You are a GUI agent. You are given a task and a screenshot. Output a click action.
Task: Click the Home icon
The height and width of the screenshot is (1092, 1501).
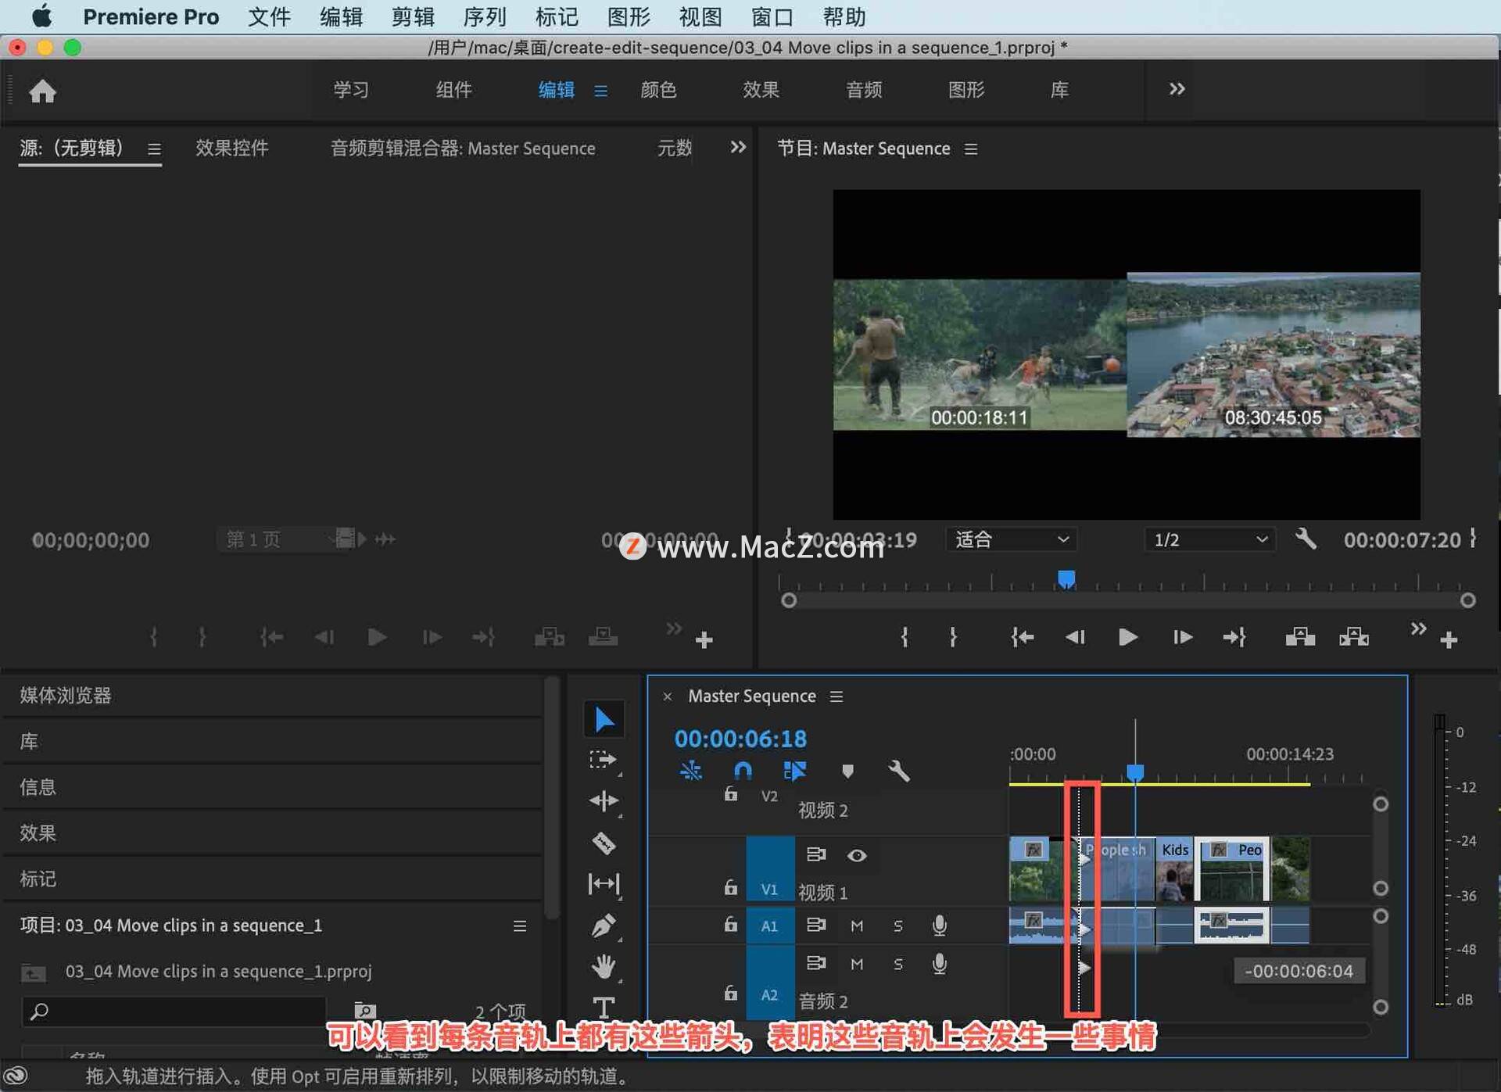pos(42,91)
